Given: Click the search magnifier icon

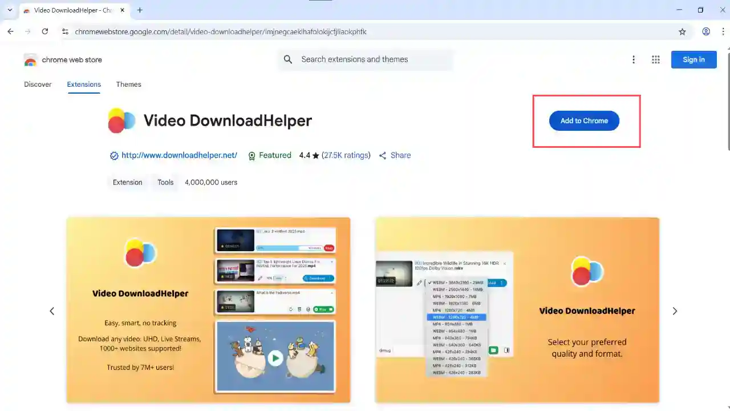Looking at the screenshot, I should [287, 59].
